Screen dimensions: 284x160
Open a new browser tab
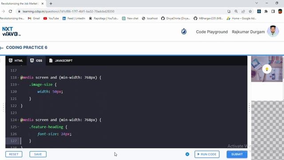pyautogui.click(x=51, y=4)
